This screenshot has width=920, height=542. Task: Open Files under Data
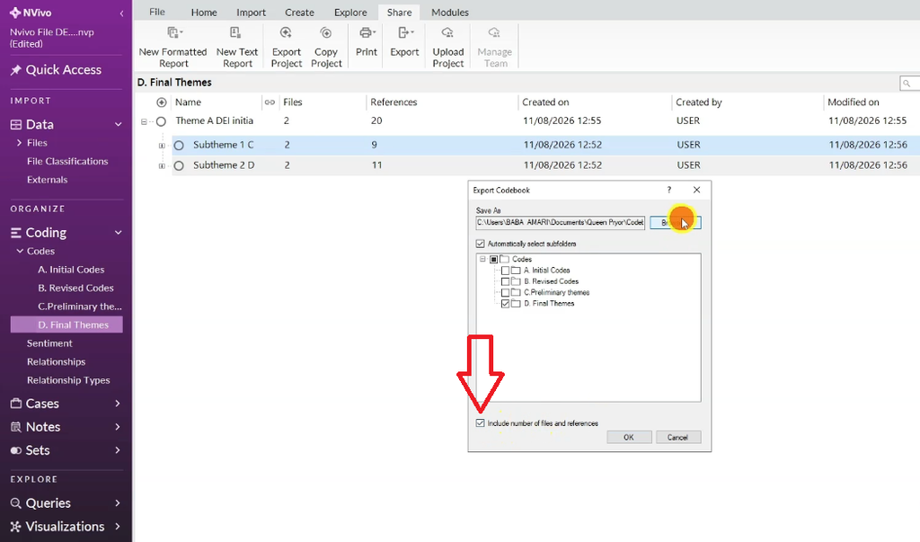[x=37, y=143]
